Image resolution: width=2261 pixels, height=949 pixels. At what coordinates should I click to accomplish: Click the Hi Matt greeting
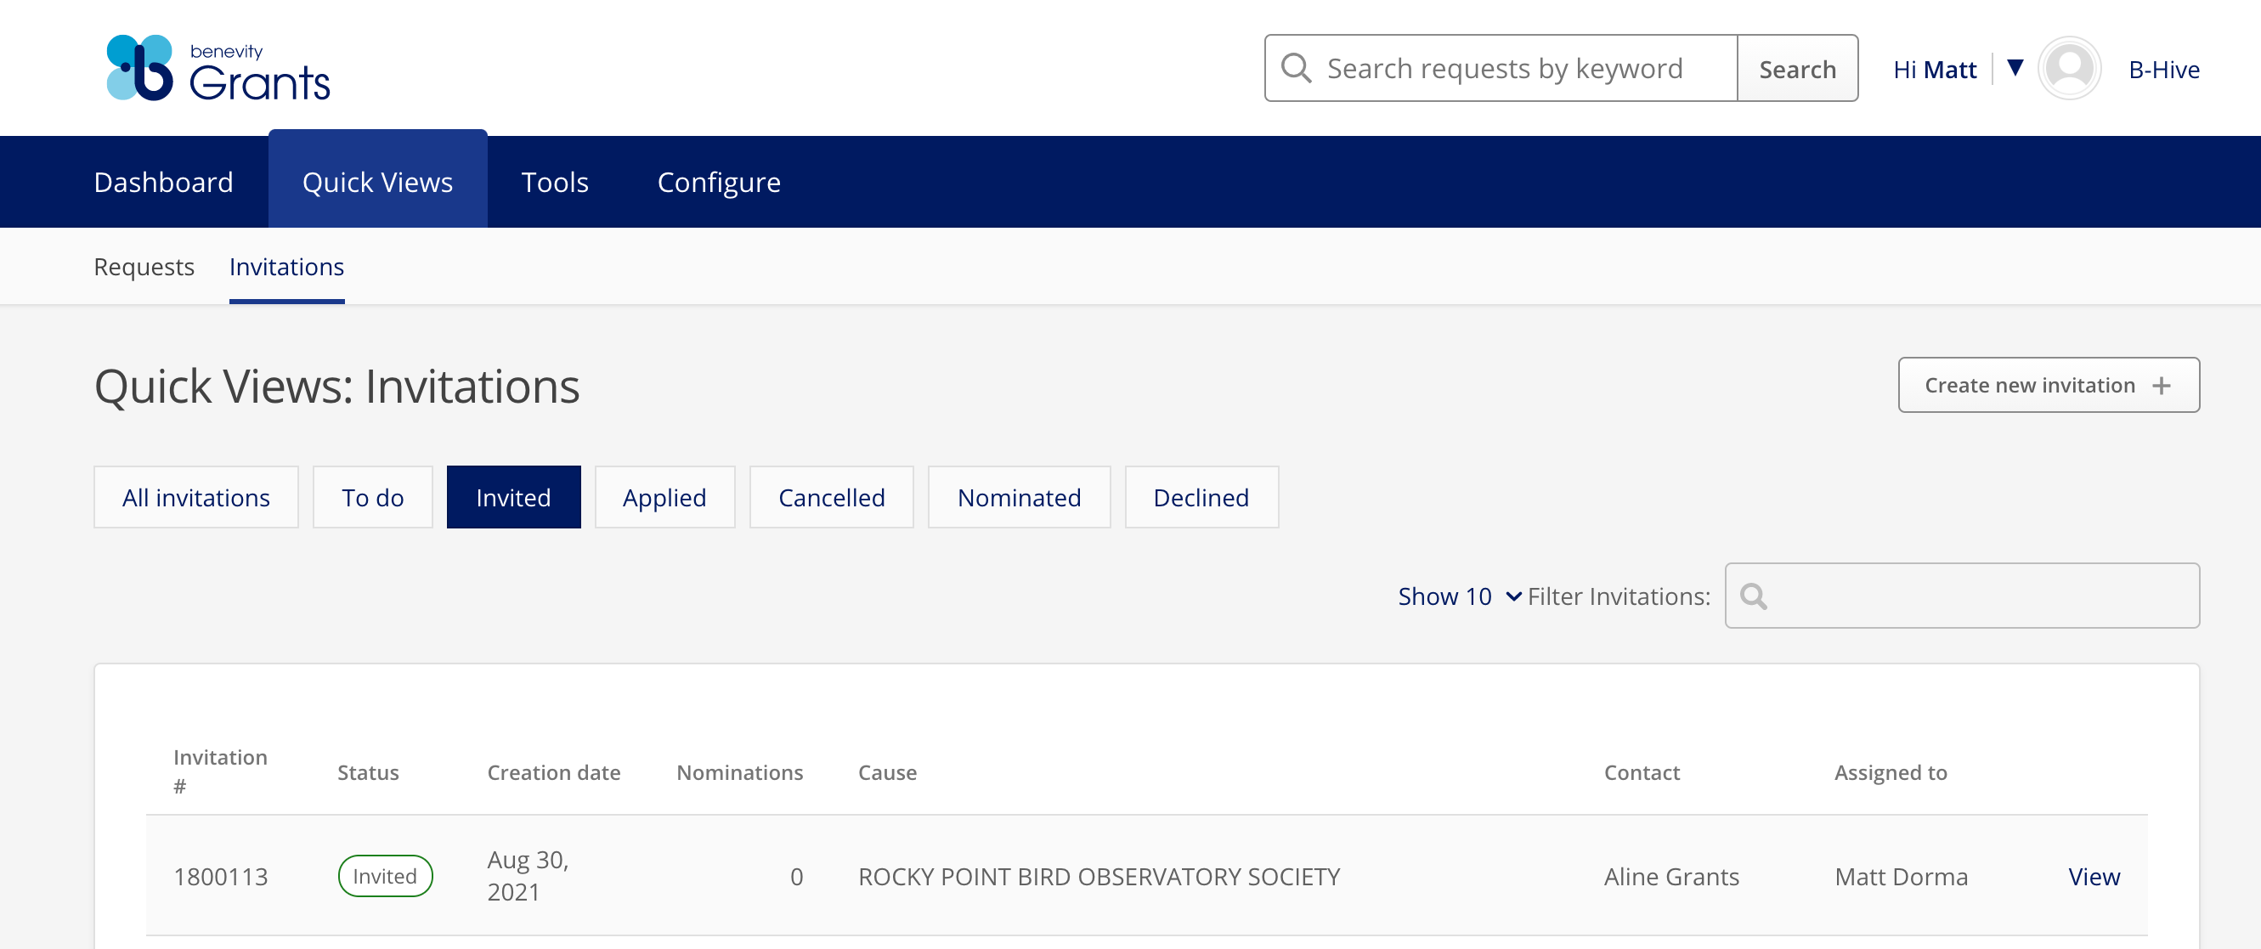tap(1935, 70)
